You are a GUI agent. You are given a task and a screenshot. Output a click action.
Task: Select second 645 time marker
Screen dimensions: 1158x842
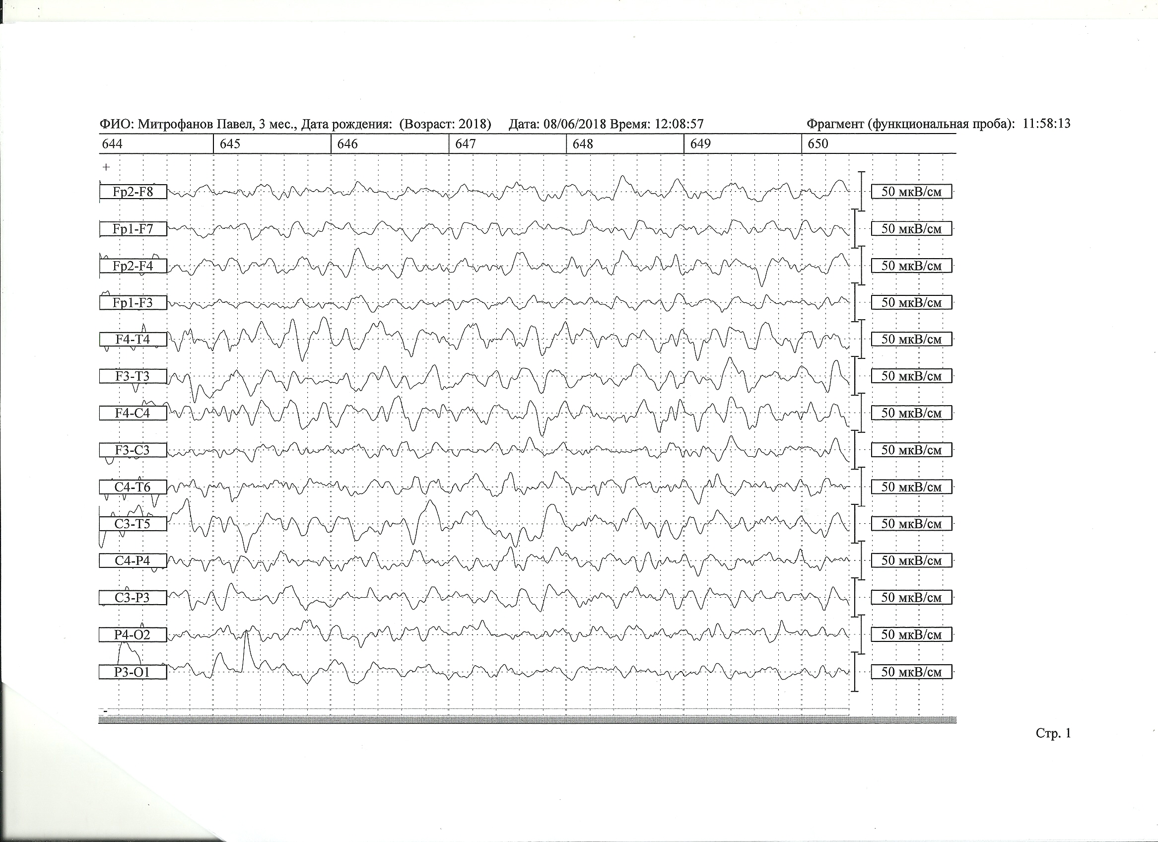point(230,144)
